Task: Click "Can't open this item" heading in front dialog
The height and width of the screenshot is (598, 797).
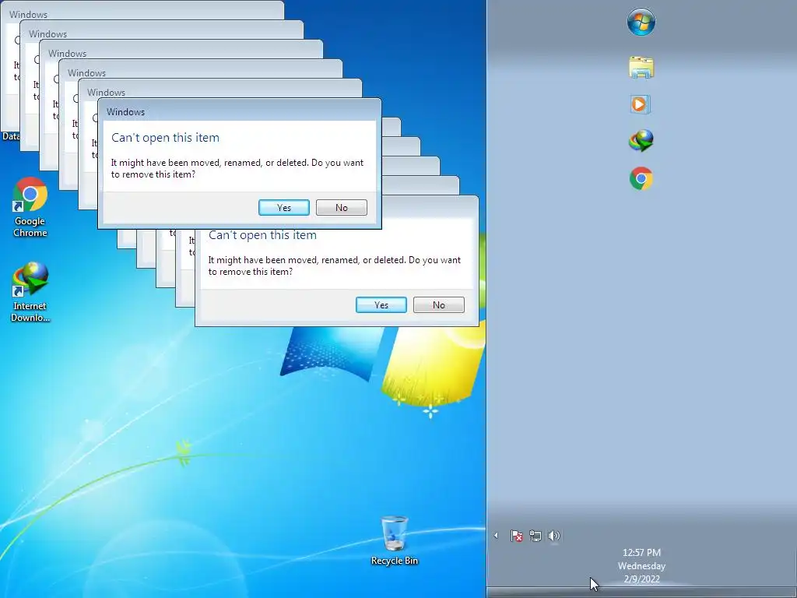Action: pyautogui.click(x=165, y=138)
